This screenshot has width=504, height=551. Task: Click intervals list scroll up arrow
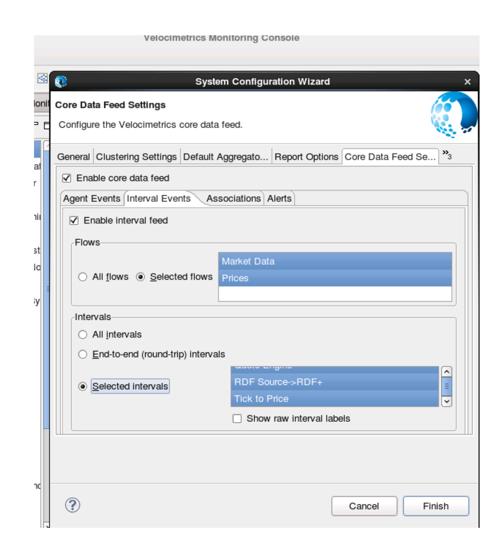click(446, 372)
